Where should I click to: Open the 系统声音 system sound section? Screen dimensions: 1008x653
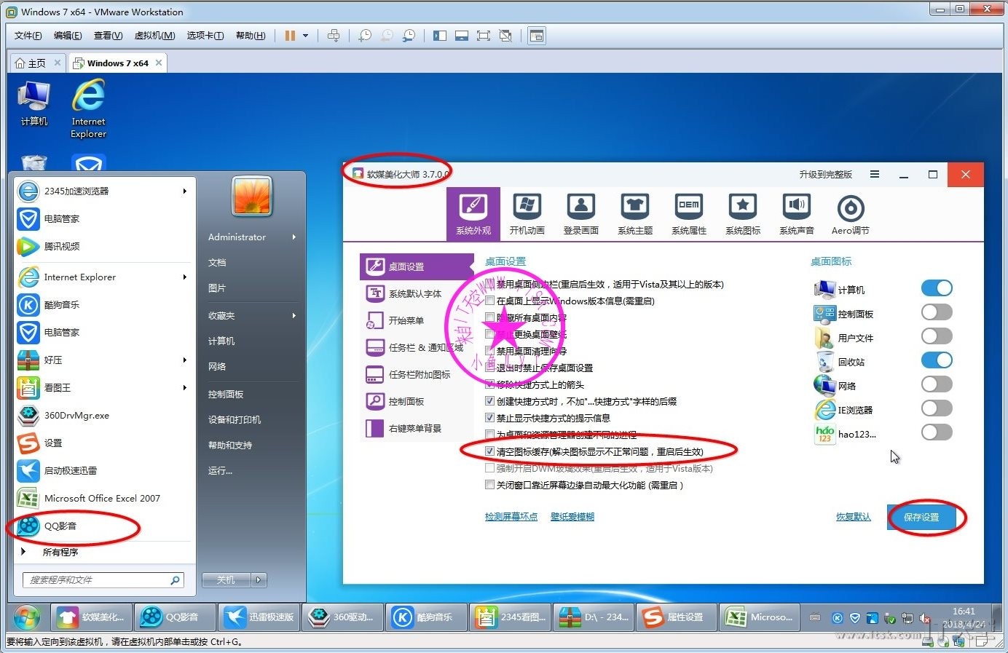click(x=796, y=213)
